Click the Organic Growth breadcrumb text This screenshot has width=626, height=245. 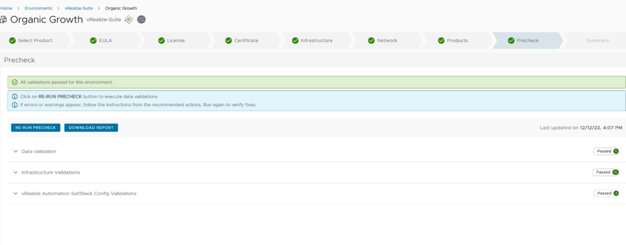[122, 9]
